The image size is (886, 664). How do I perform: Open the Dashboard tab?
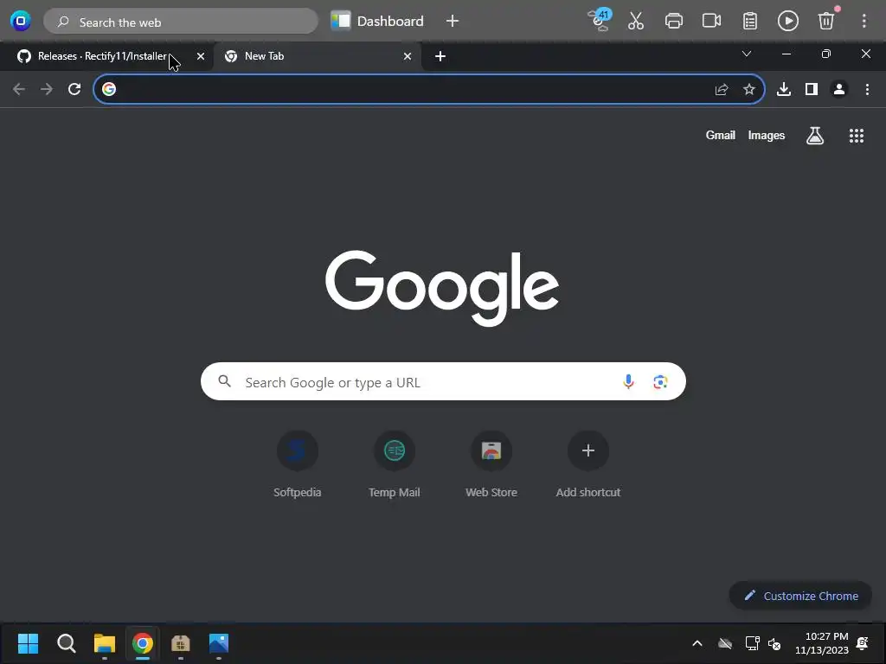(x=377, y=22)
